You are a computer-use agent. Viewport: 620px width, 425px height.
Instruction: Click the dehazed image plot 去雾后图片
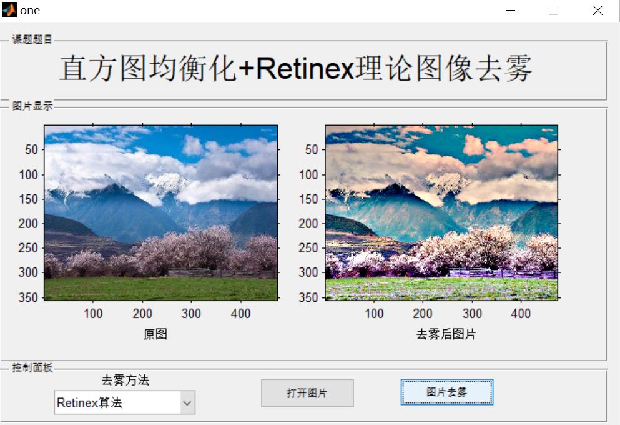tap(441, 213)
